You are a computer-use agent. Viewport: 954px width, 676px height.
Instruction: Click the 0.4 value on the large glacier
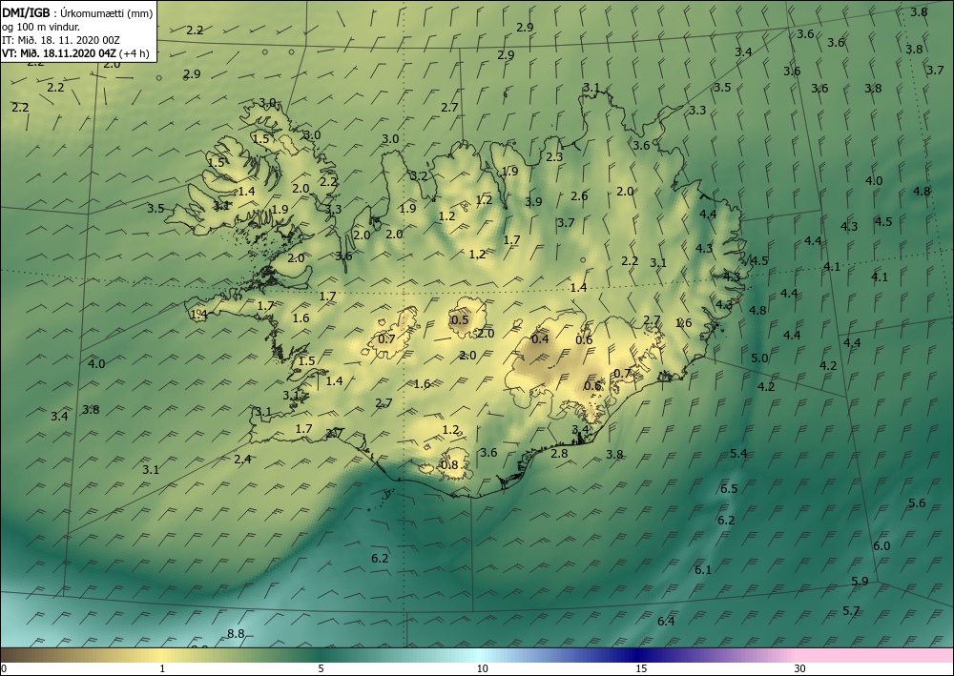point(540,338)
